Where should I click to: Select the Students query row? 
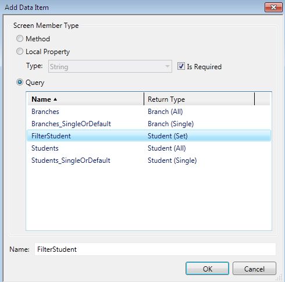[x=149, y=148]
